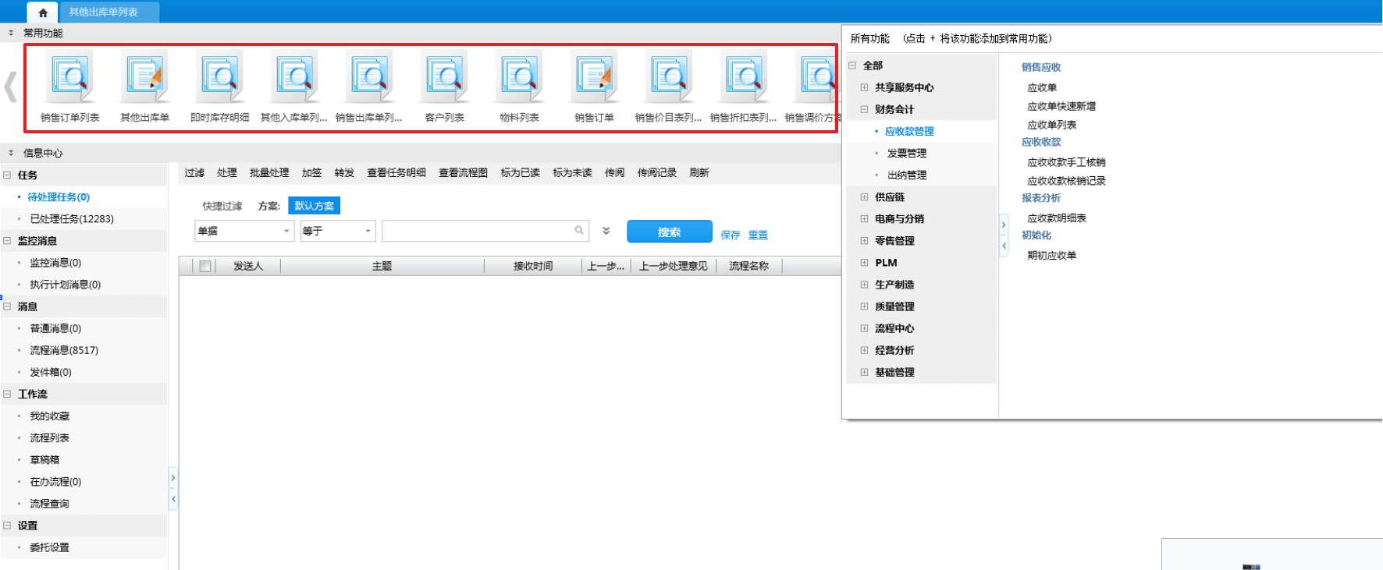Click the magnifier icon in search field

[x=579, y=230]
